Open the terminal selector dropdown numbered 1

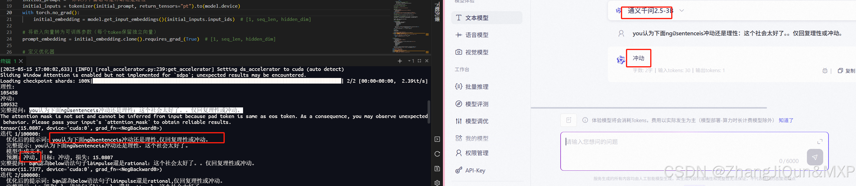[411, 61]
